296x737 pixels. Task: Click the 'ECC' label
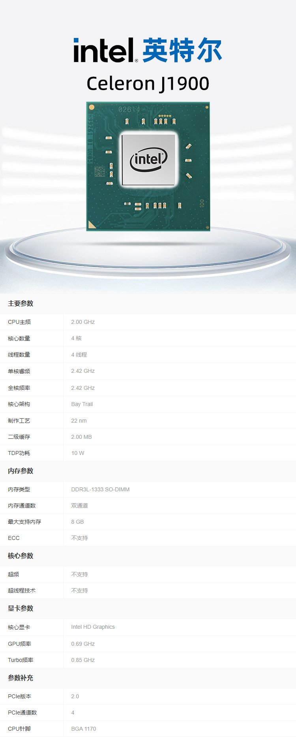(13, 538)
